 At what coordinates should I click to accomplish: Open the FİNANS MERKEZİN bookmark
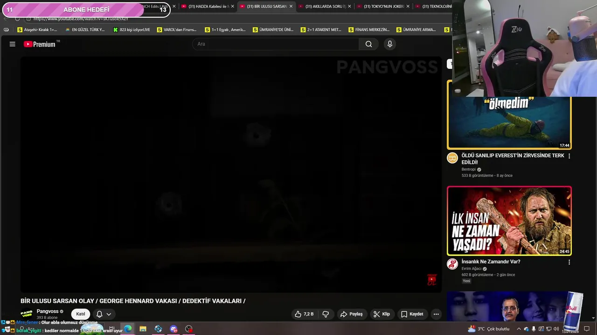coord(369,30)
